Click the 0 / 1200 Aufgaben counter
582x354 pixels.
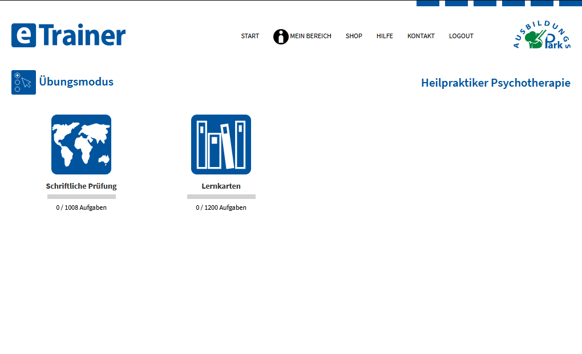click(221, 207)
